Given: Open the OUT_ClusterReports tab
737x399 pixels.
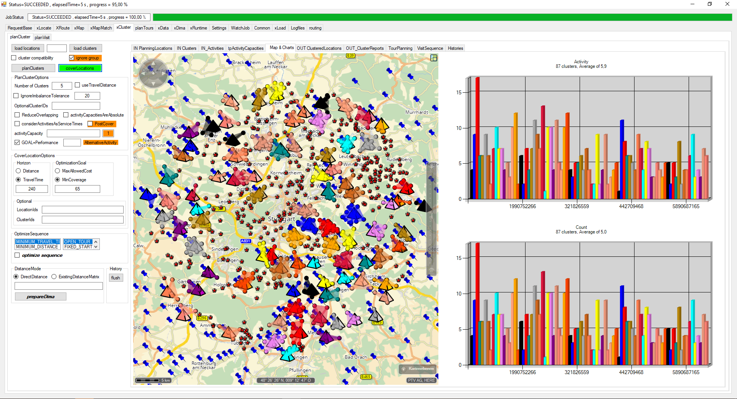Looking at the screenshot, I should click(364, 48).
